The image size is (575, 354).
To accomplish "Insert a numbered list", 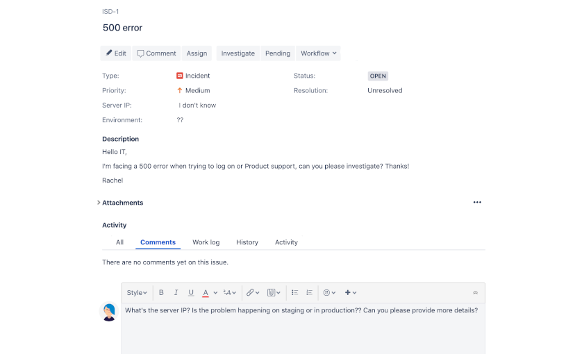I will click(309, 292).
